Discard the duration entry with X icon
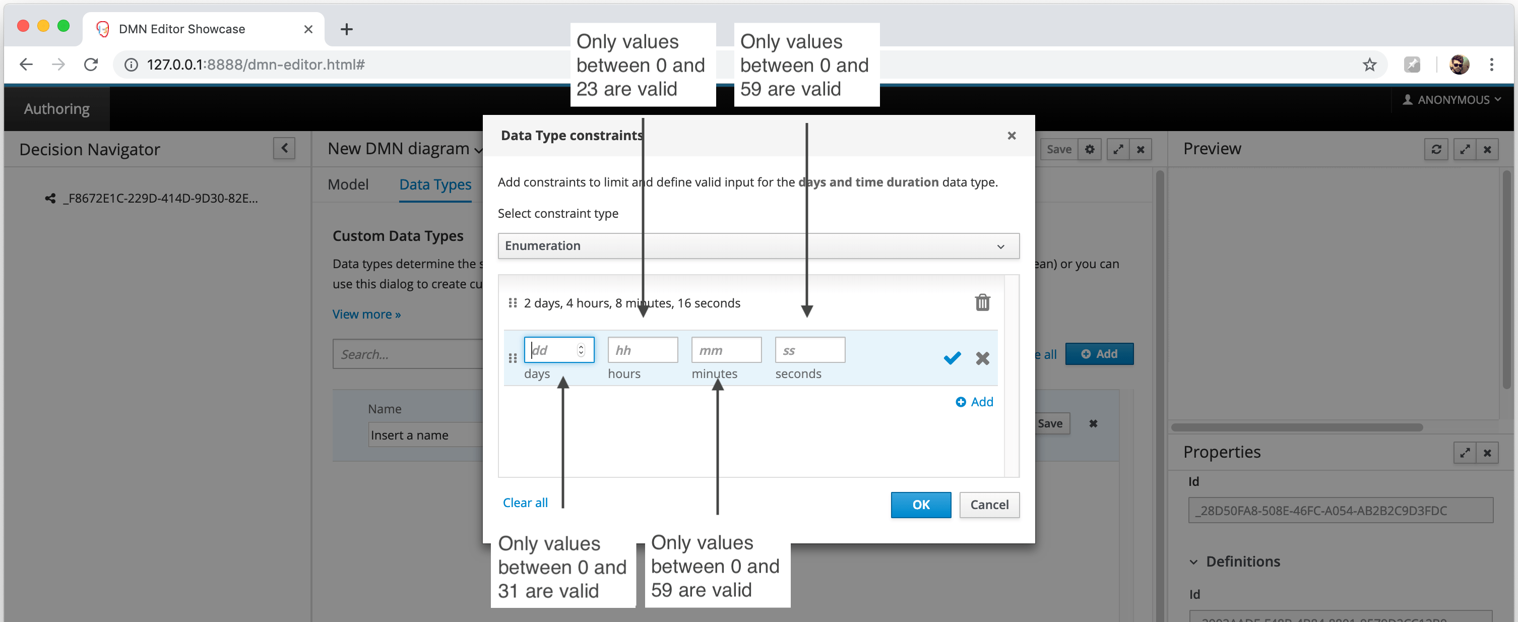This screenshot has height=622, width=1518. tap(982, 358)
